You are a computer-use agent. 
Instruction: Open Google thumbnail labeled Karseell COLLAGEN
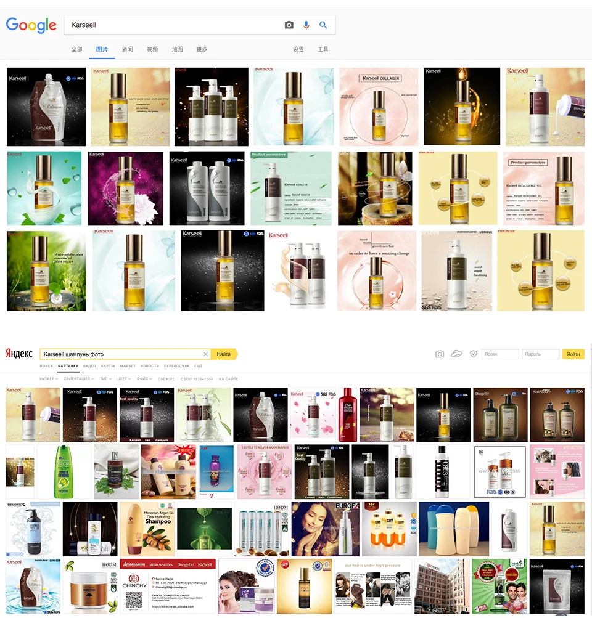pos(379,107)
